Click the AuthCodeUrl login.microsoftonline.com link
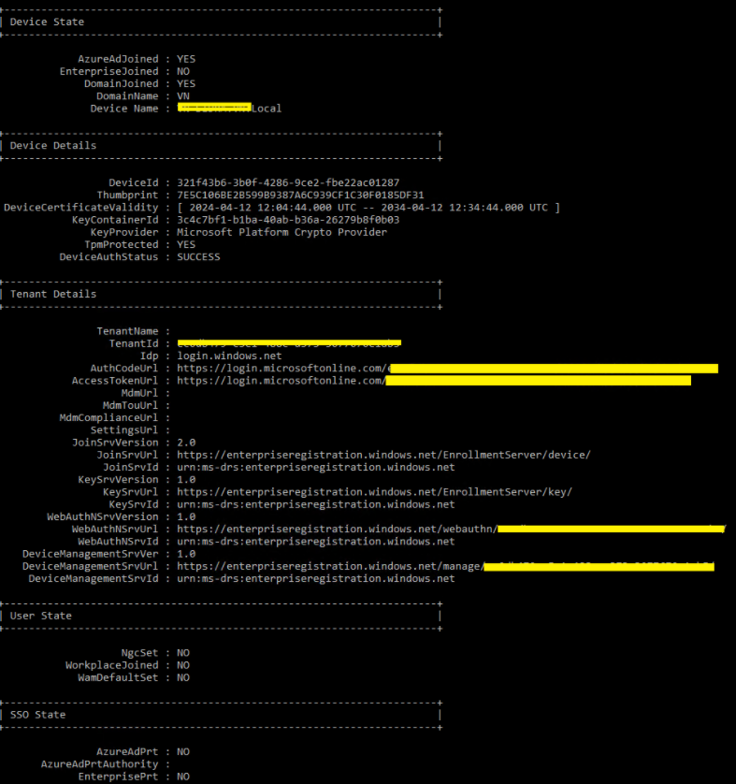 point(448,369)
